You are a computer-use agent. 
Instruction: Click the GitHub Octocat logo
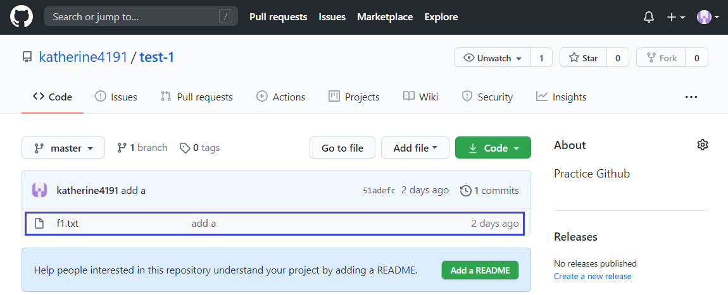click(22, 17)
